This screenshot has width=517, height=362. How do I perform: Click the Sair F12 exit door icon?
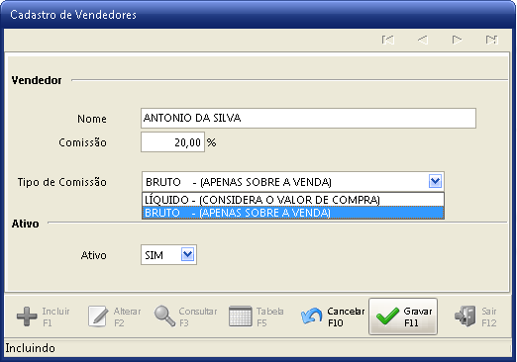pyautogui.click(x=465, y=317)
